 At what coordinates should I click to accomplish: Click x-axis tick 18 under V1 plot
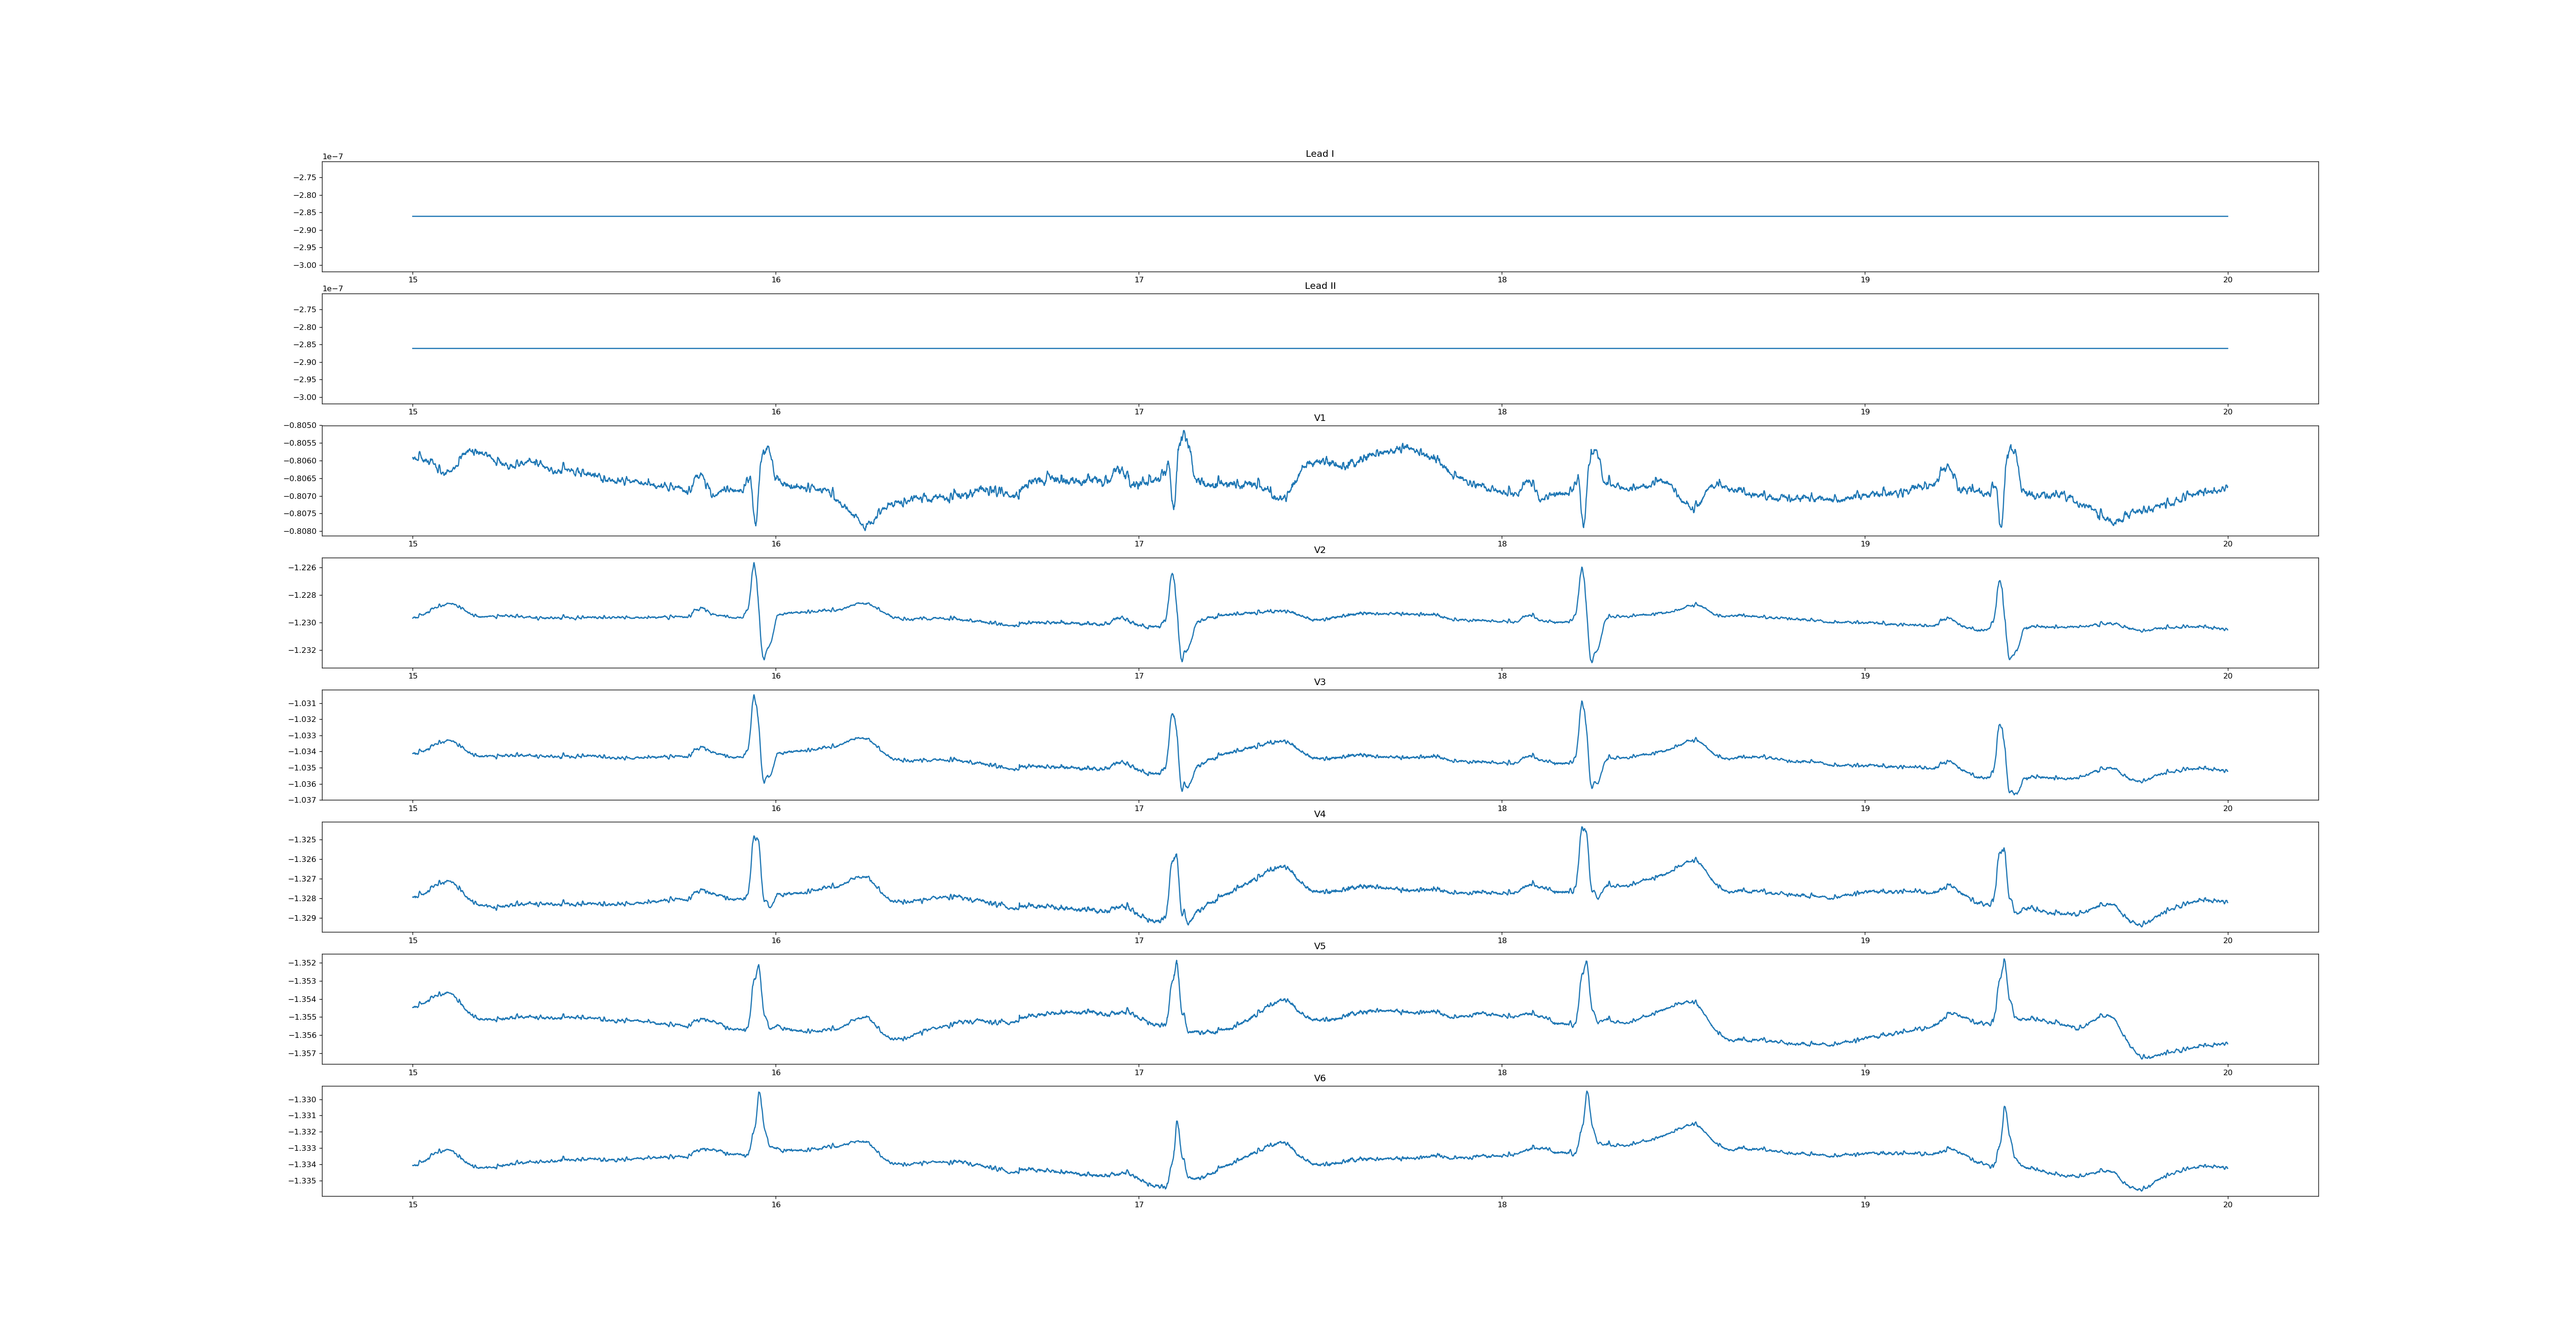click(x=1502, y=544)
